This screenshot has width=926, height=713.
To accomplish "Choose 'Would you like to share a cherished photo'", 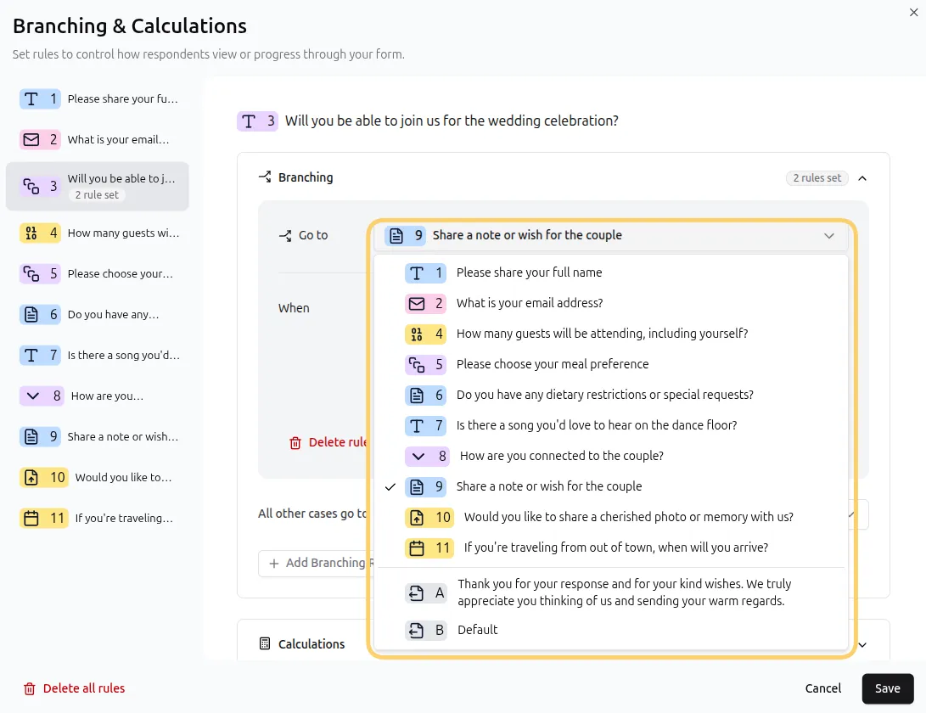I will click(610, 517).
